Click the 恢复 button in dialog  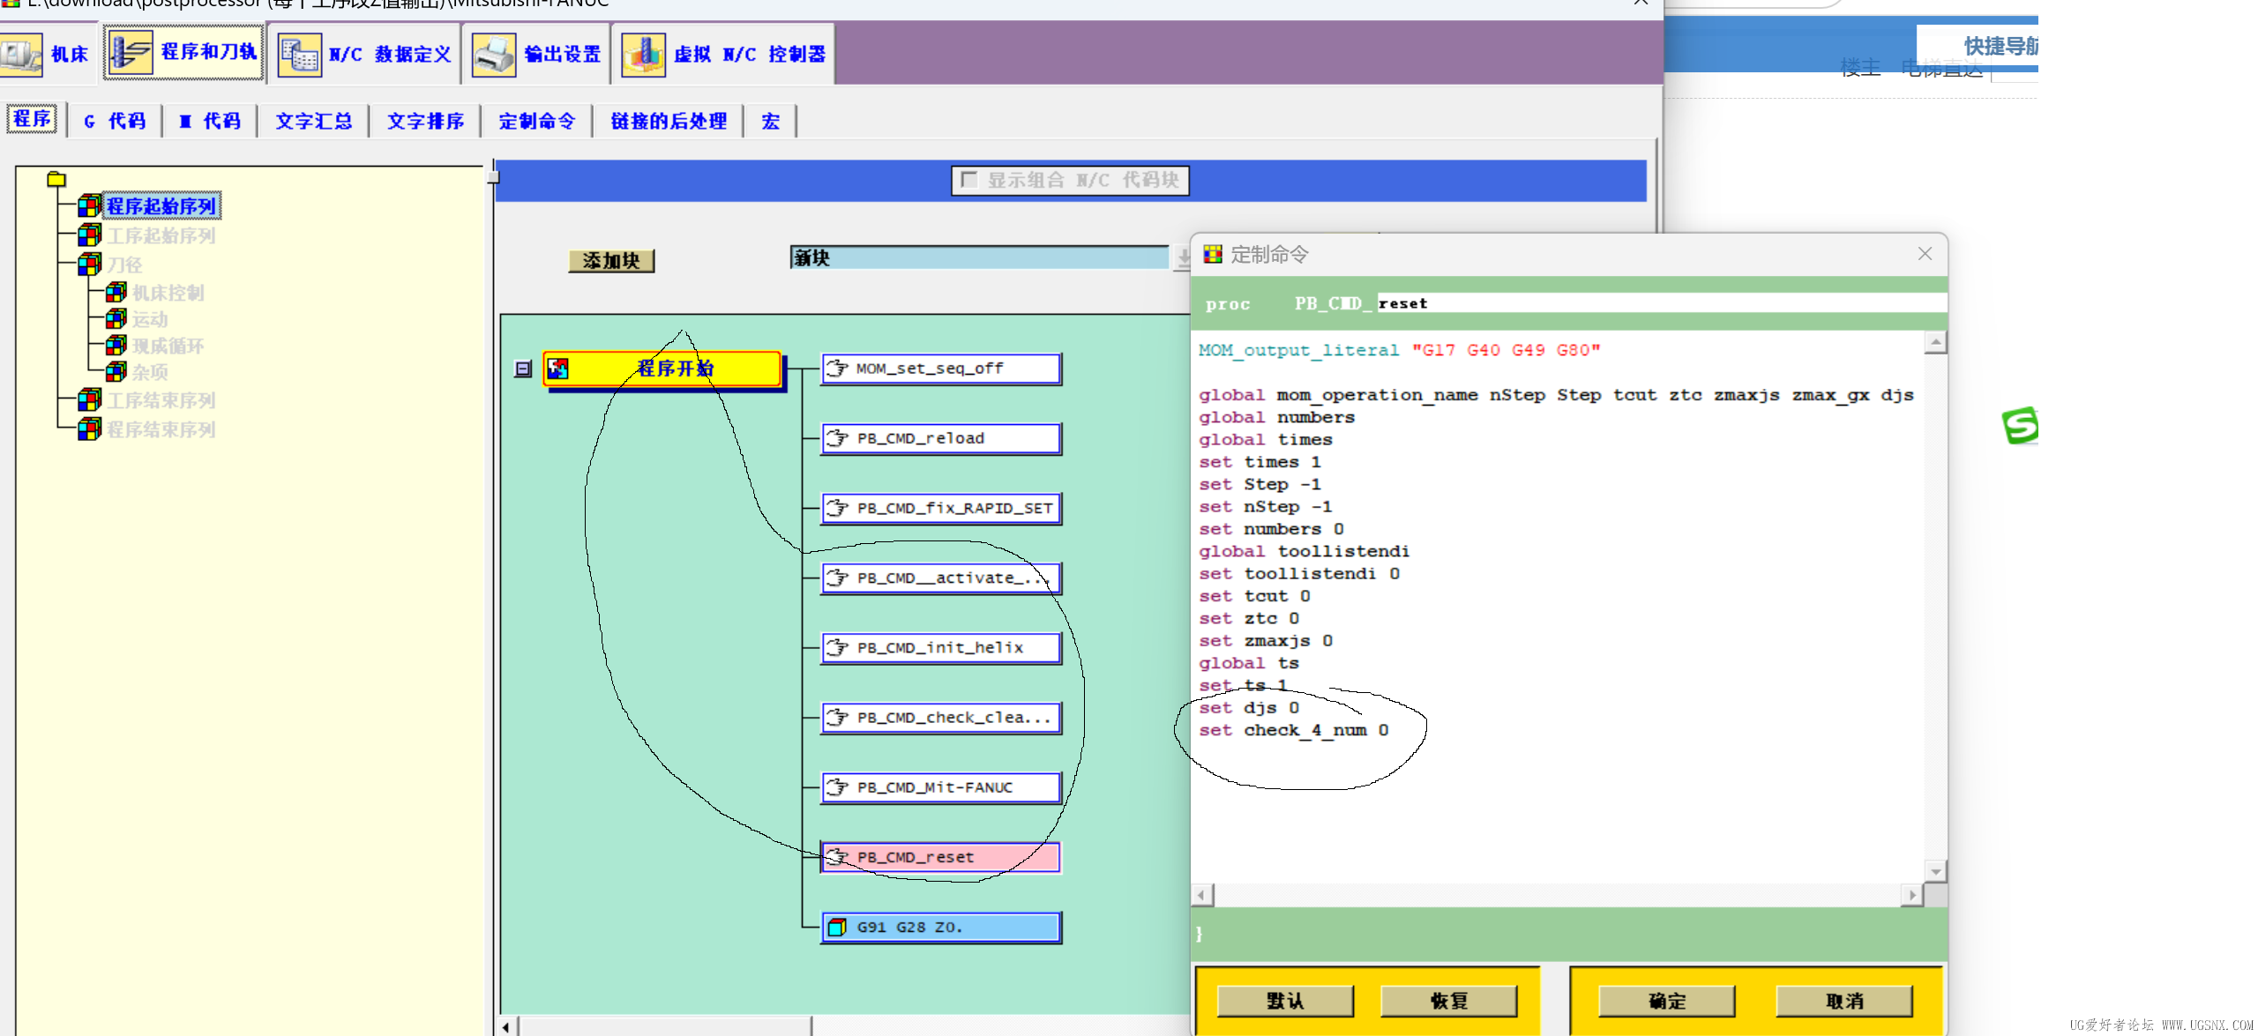tap(1449, 1001)
